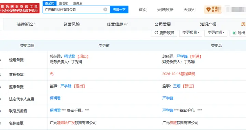Click the 监事备案 row label
246x130 pixels.
coord(16,87)
